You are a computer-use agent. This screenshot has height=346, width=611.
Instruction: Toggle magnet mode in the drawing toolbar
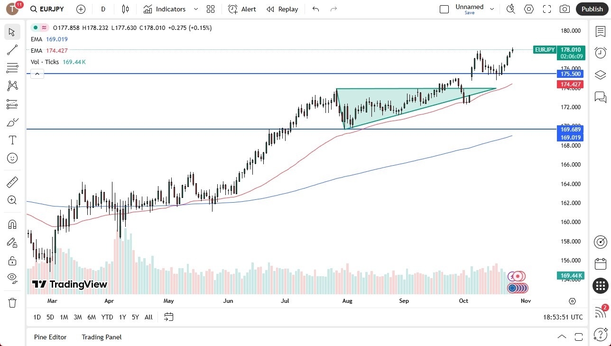(12, 224)
